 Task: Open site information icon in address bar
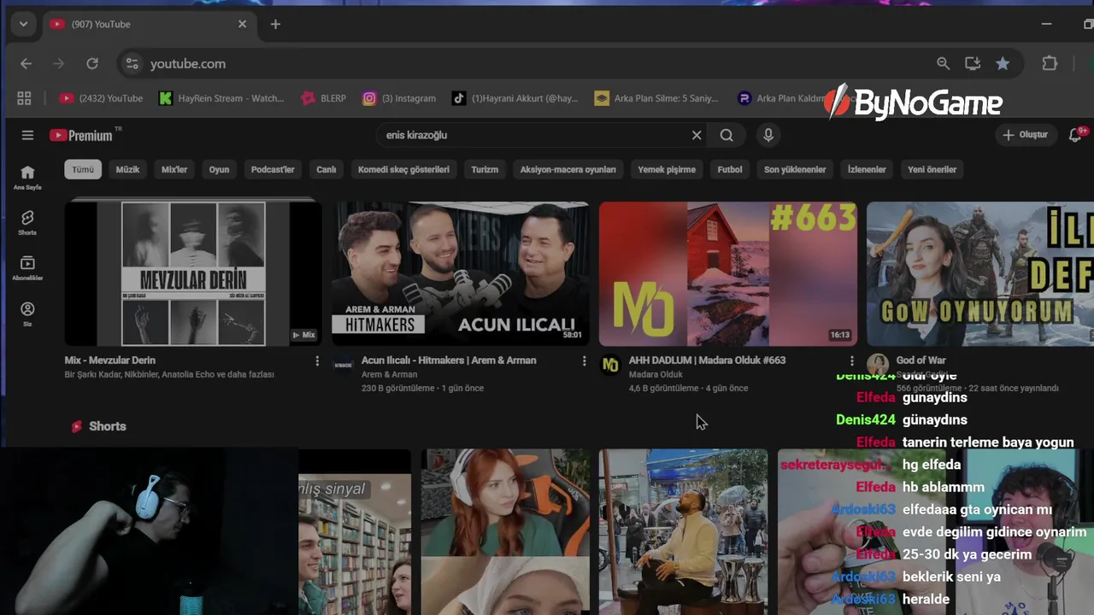coord(131,63)
